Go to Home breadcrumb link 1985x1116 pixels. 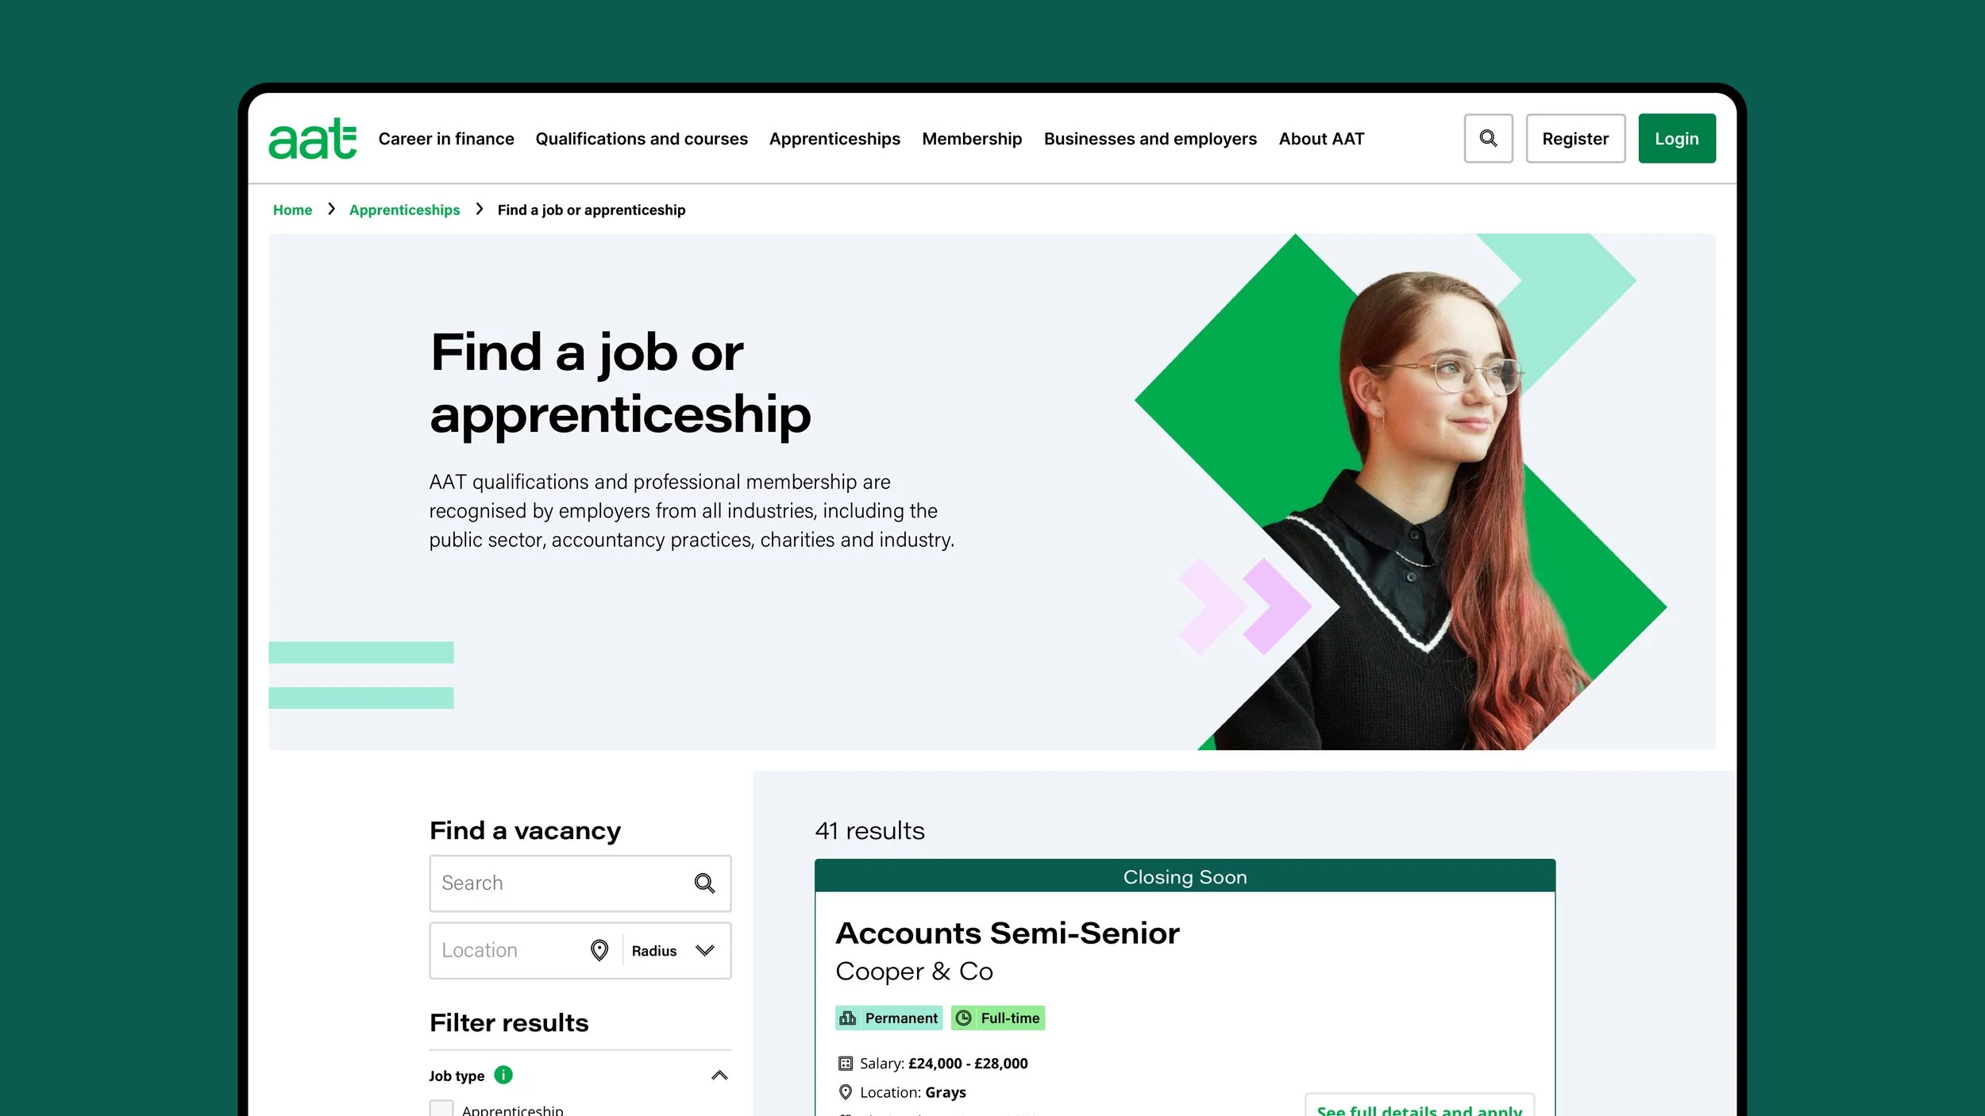pos(292,210)
